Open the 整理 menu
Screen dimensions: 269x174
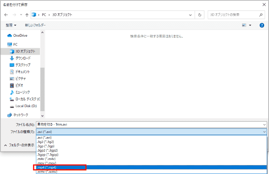click(x=11, y=25)
